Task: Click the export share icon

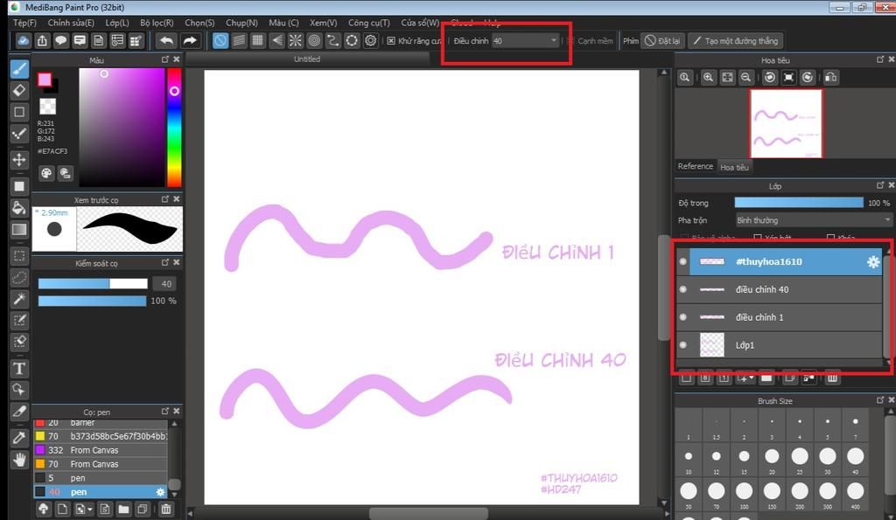Action: click(x=42, y=40)
